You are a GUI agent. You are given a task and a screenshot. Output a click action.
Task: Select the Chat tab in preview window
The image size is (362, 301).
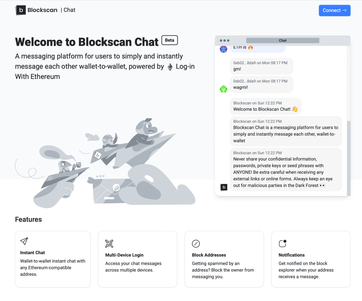click(x=283, y=40)
